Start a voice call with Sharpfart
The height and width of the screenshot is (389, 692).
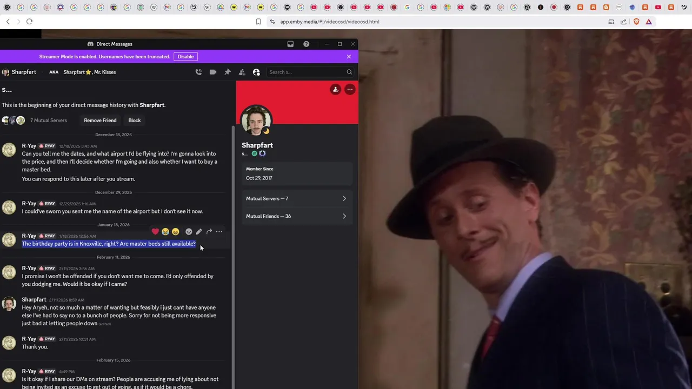pos(198,72)
